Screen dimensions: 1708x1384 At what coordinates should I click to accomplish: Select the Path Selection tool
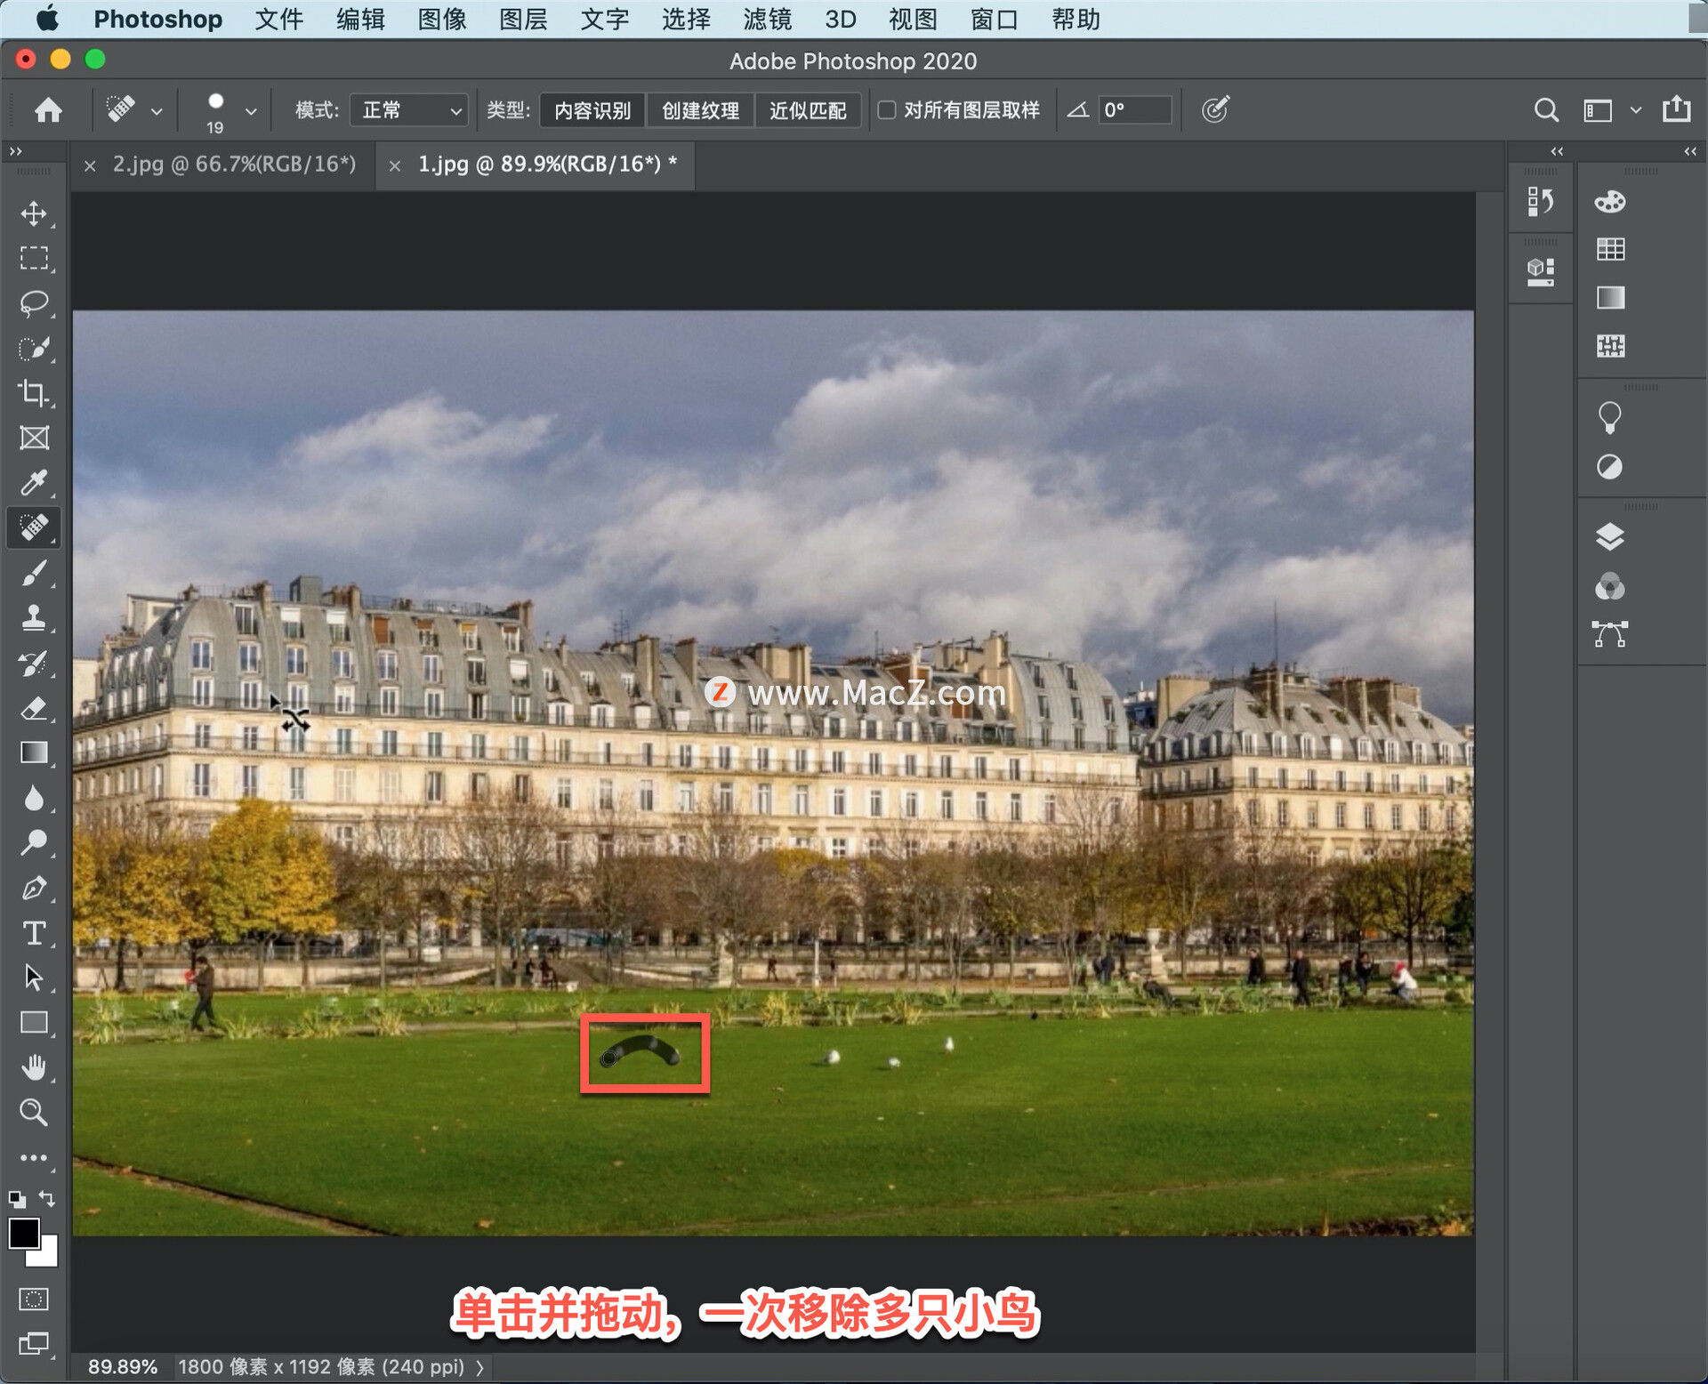click(x=34, y=978)
